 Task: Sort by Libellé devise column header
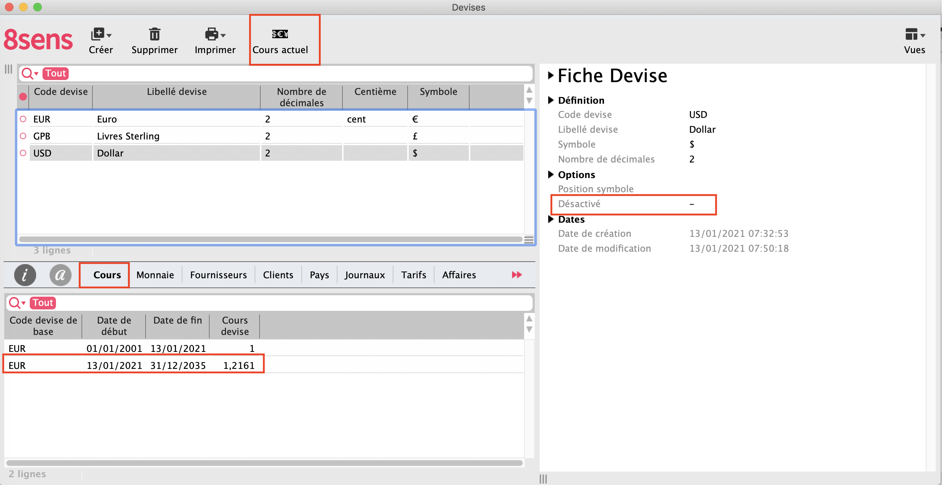(177, 97)
